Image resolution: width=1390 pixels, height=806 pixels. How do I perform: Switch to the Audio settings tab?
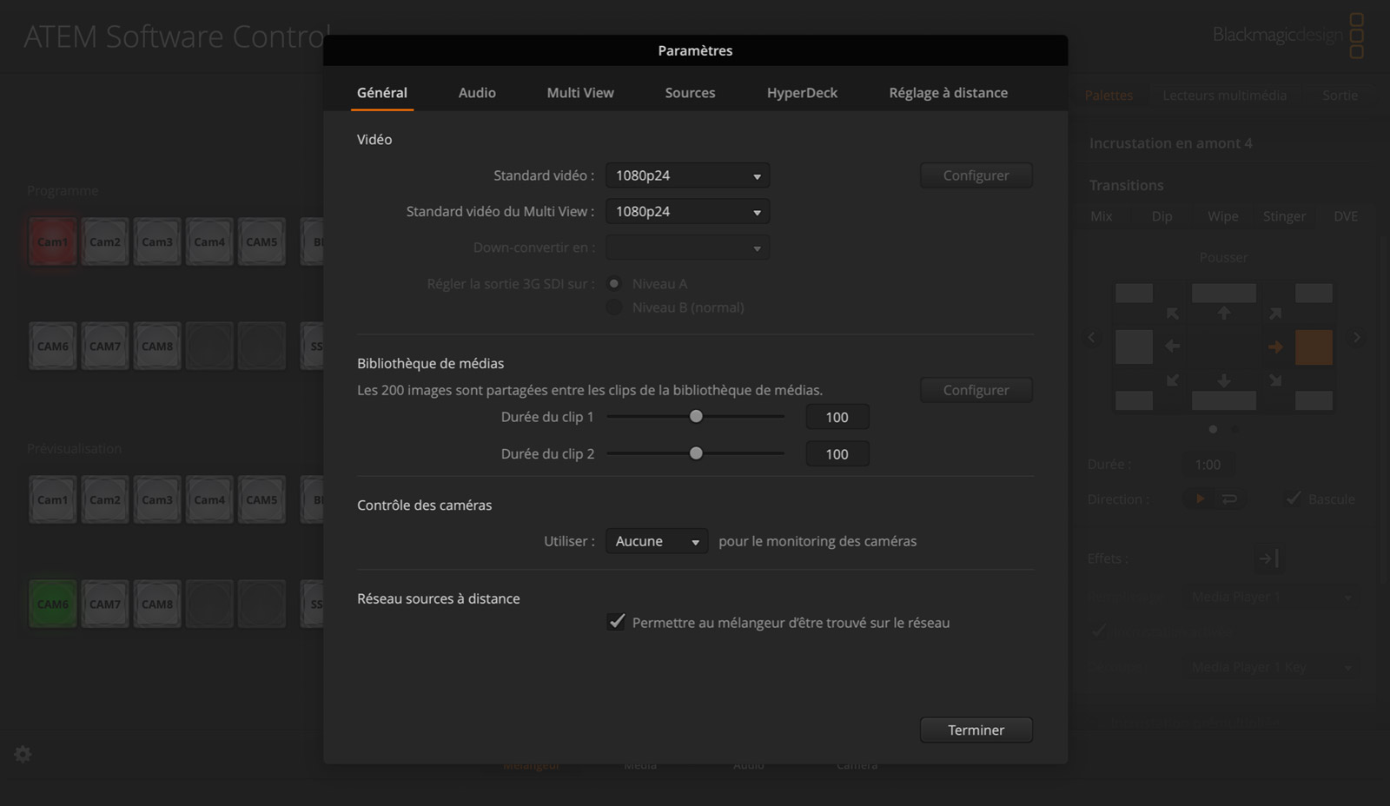[x=477, y=93]
